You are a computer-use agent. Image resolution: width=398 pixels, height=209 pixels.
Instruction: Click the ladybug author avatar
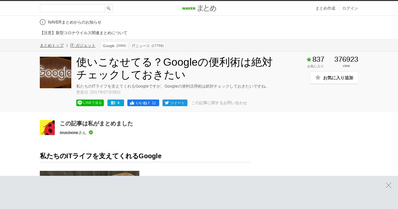pyautogui.click(x=47, y=127)
